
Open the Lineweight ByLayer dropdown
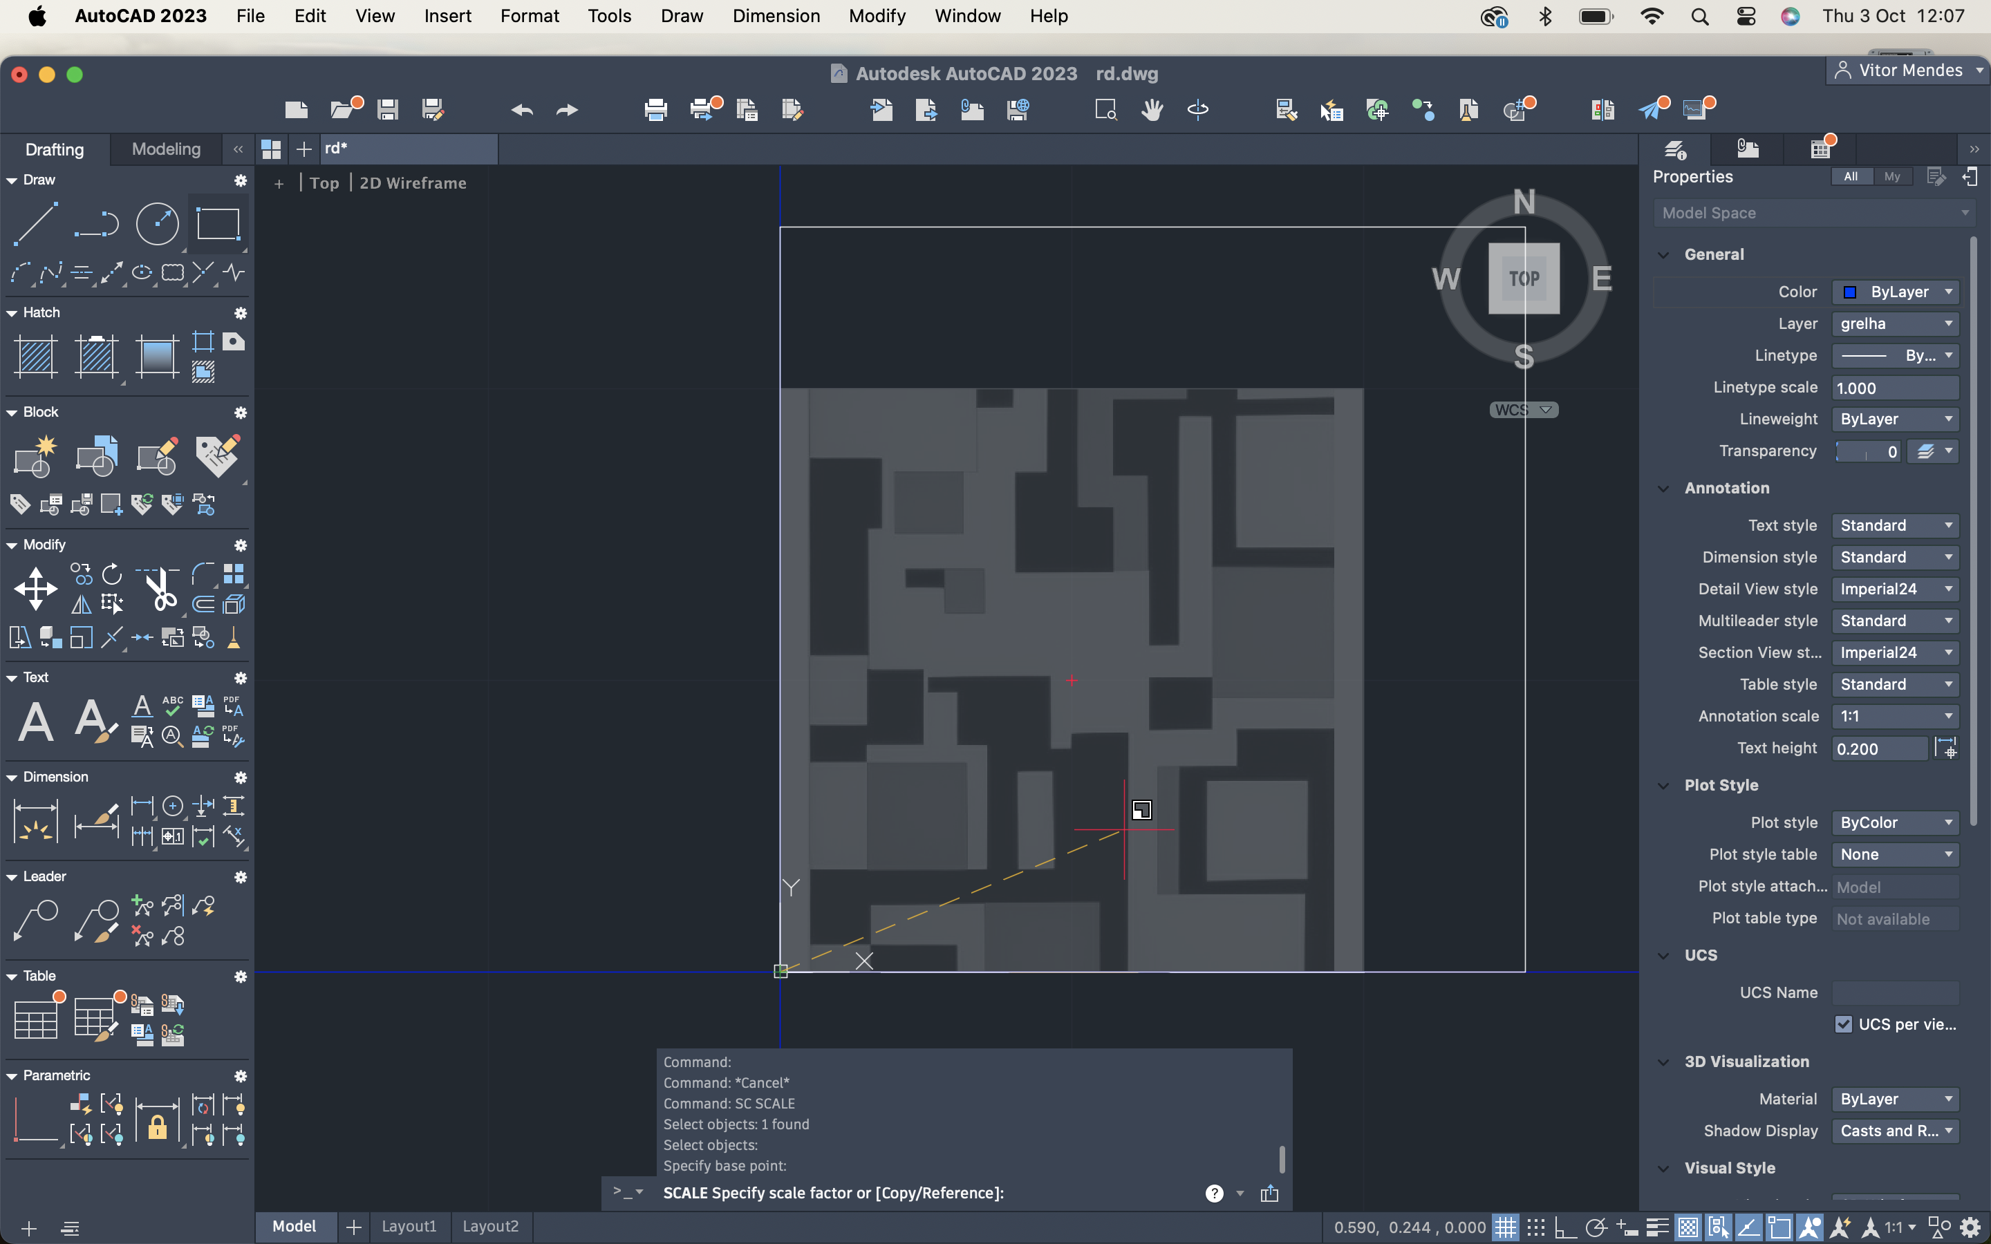(1895, 420)
